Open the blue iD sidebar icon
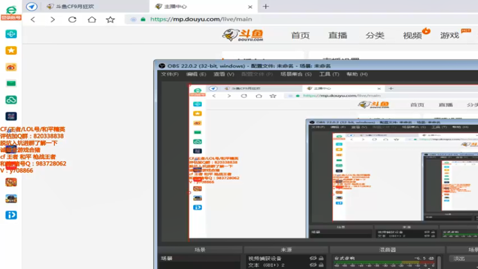This screenshot has height=269, width=478. coord(11,215)
